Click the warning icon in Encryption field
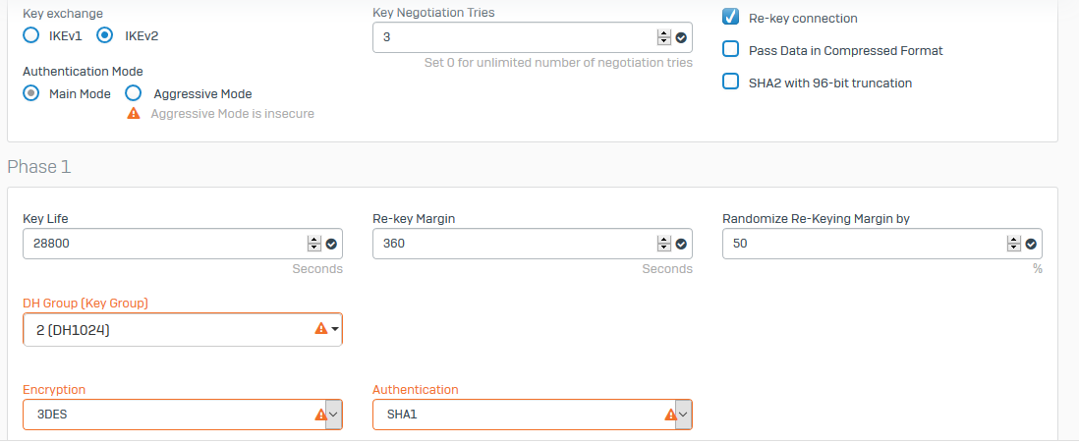Screen dimensions: 1079x443 click(x=320, y=415)
